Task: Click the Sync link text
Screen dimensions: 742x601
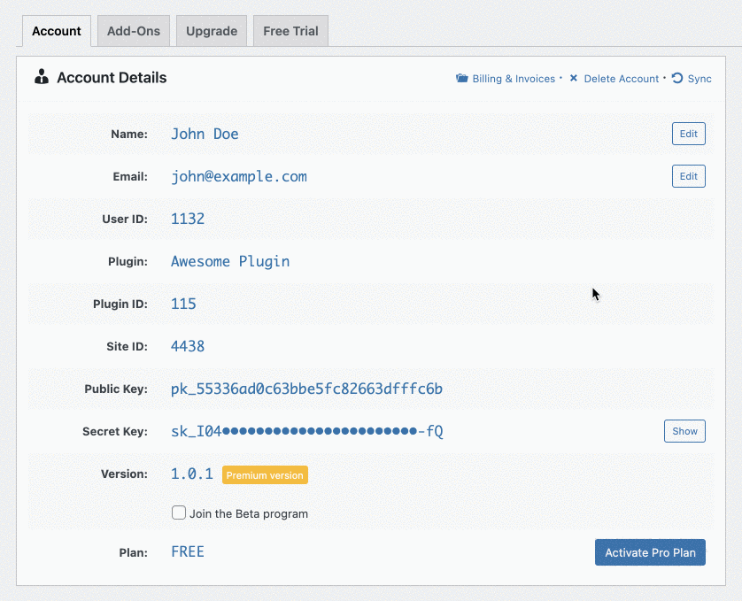Action: [699, 79]
